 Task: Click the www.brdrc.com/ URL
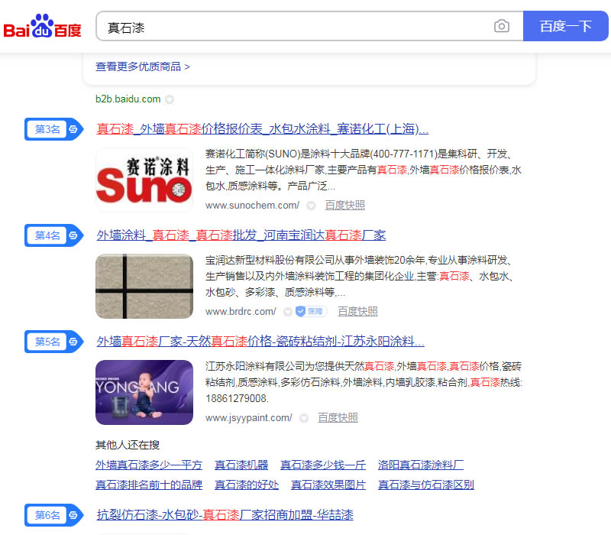[241, 312]
